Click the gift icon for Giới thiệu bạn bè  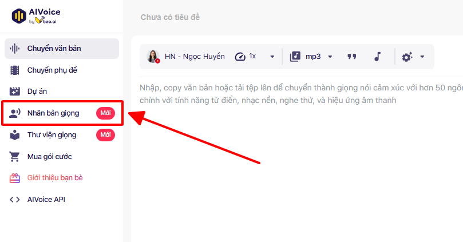pyautogui.click(x=15, y=178)
